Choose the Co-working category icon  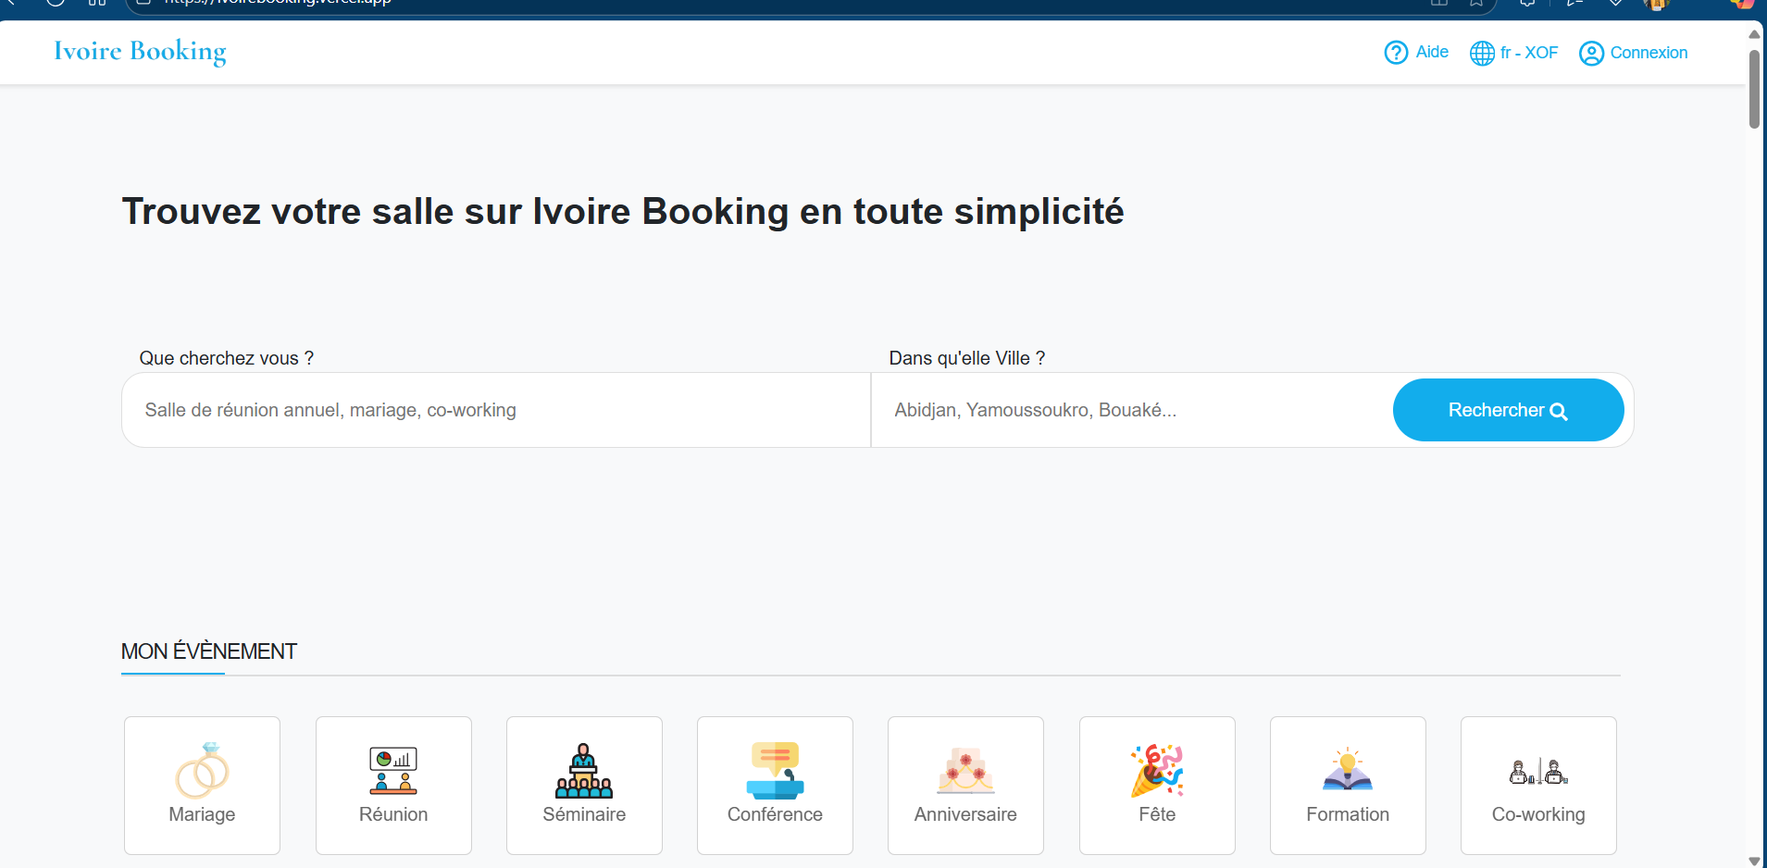point(1538,770)
